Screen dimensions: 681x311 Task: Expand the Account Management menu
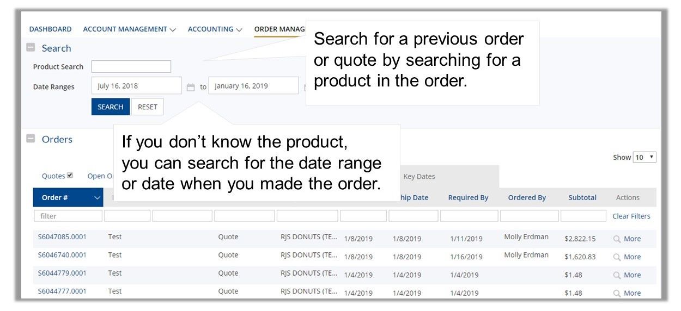pos(129,29)
